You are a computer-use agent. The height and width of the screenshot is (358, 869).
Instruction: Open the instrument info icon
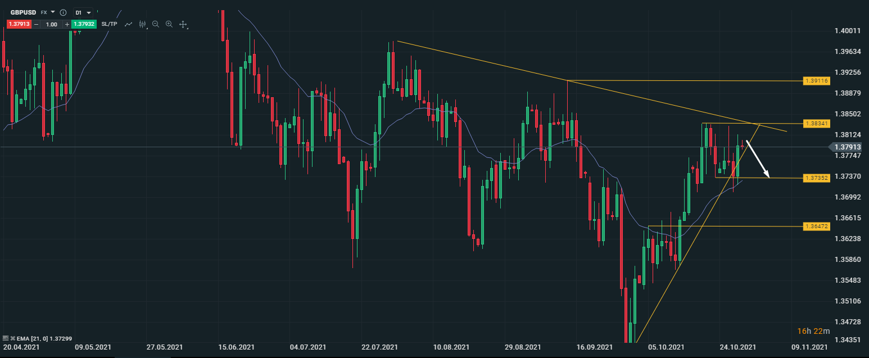pyautogui.click(x=63, y=12)
